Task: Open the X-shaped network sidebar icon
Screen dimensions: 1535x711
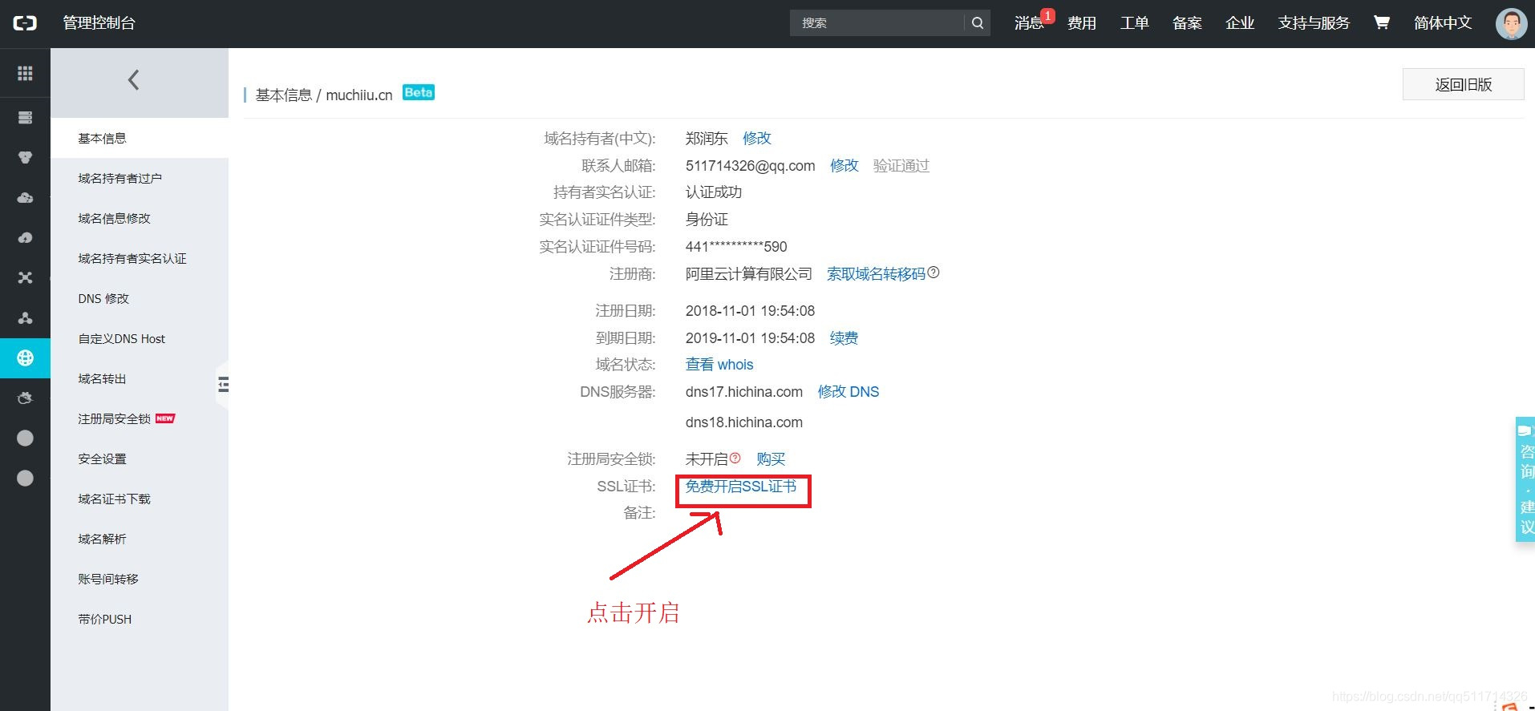Action: tap(25, 278)
